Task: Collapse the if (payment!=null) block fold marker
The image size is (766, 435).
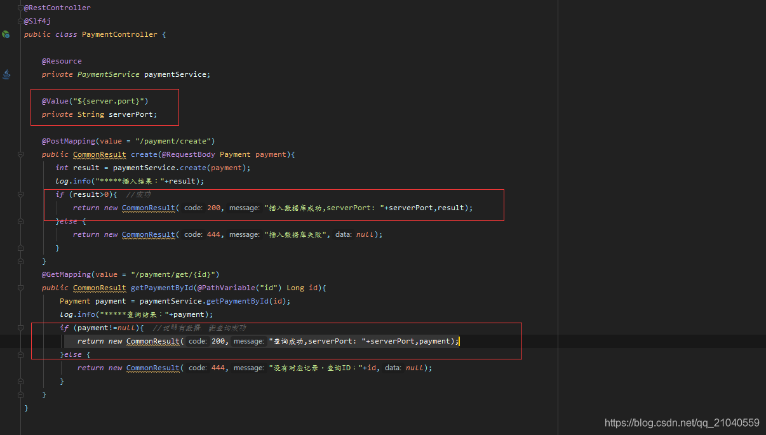Action: pos(20,328)
